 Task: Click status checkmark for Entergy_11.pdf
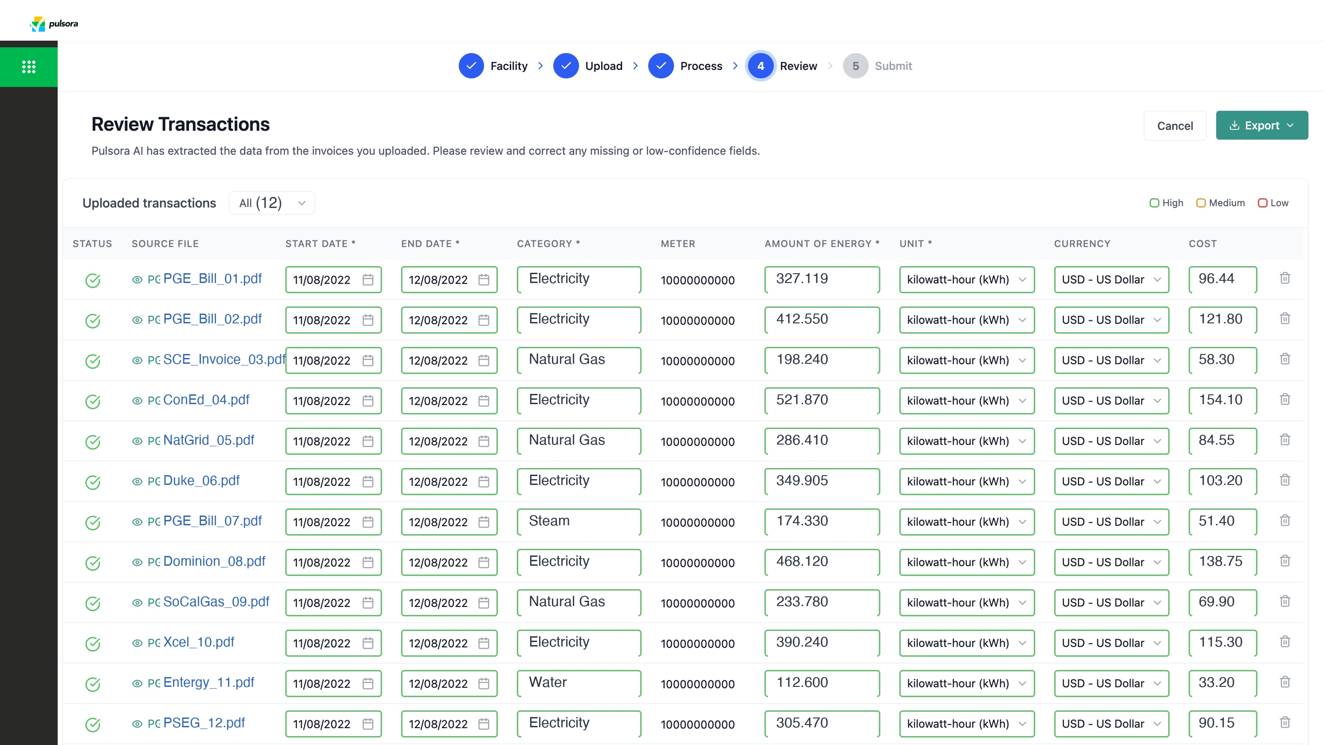click(x=93, y=684)
